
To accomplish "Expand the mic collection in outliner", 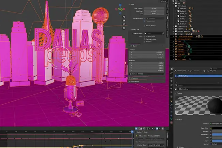I will tap(174, 3).
